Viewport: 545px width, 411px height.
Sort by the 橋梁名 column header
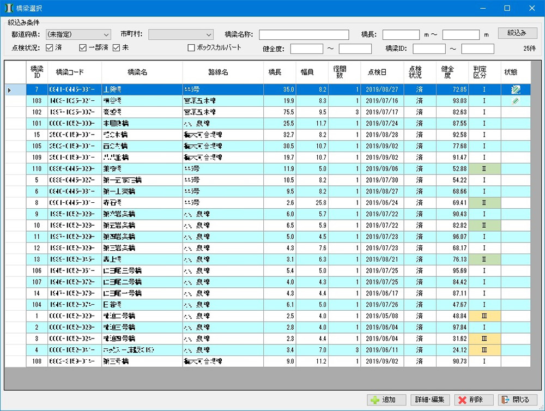142,72
